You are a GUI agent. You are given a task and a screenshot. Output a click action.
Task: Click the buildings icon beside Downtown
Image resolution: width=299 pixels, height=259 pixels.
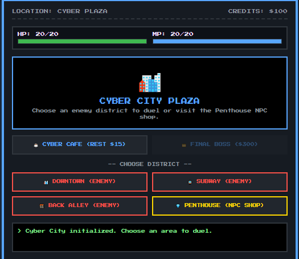coord(46,183)
